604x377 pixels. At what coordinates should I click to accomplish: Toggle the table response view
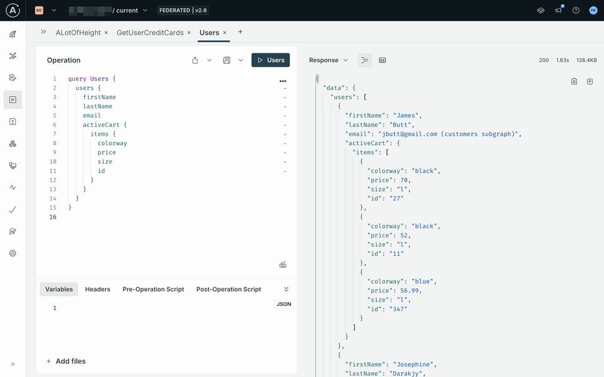(x=382, y=60)
